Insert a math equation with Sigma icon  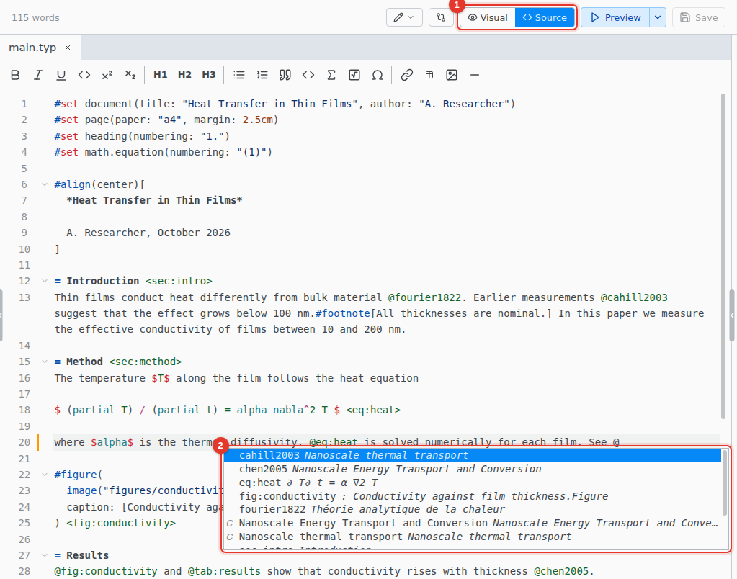pos(331,75)
